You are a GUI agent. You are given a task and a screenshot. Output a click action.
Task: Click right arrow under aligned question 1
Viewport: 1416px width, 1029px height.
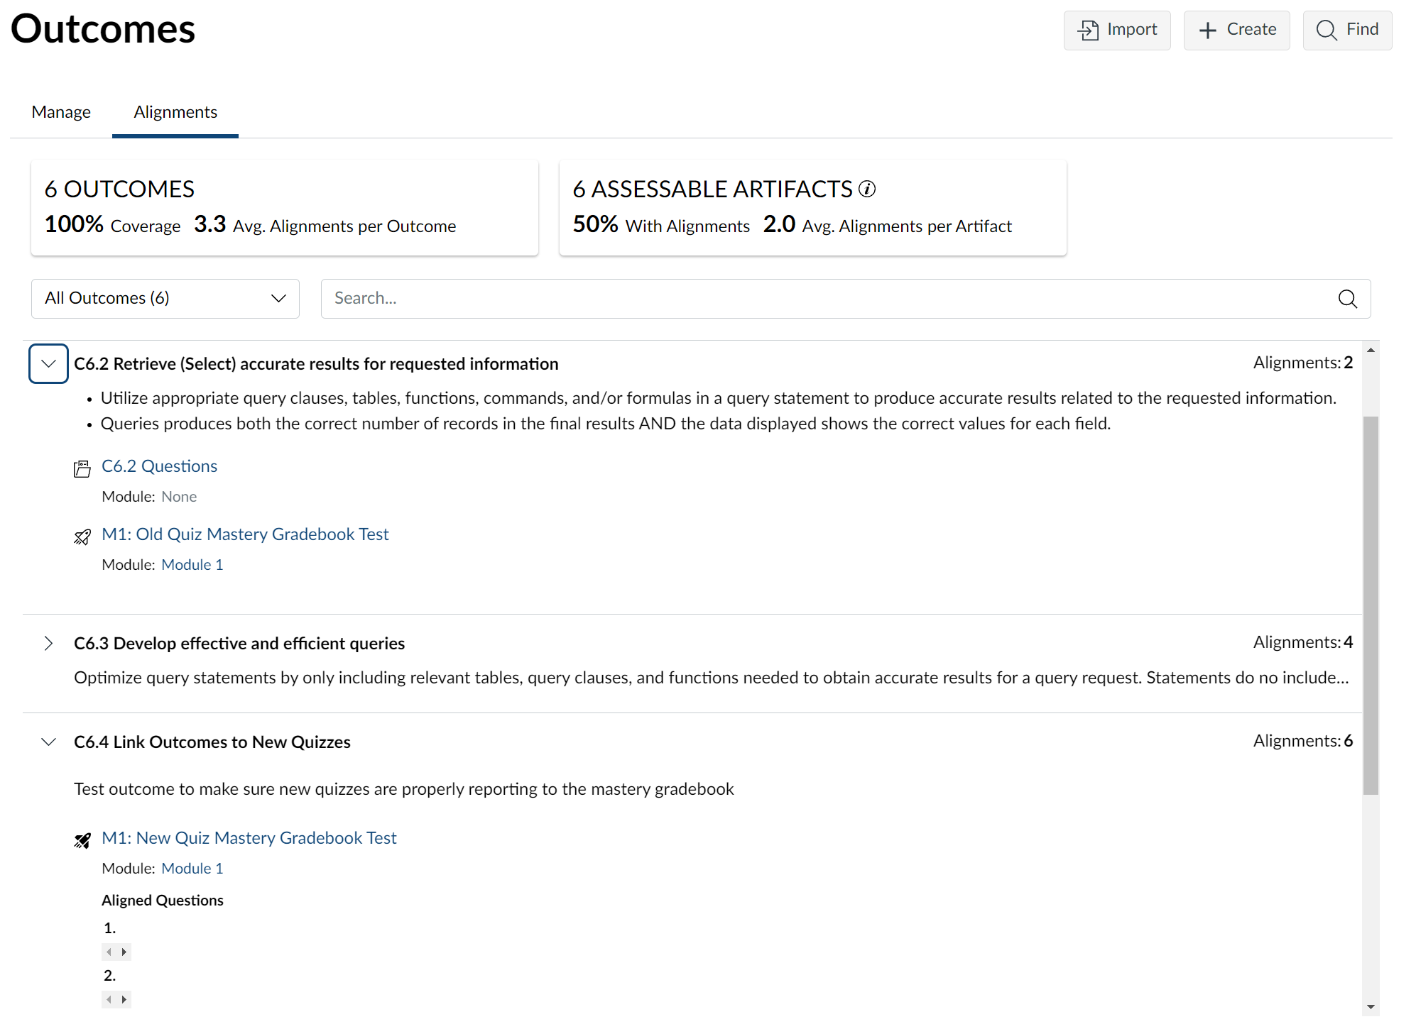coord(124,952)
